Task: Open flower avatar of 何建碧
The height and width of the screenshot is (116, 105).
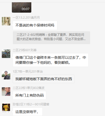Action: click(x=6, y=108)
